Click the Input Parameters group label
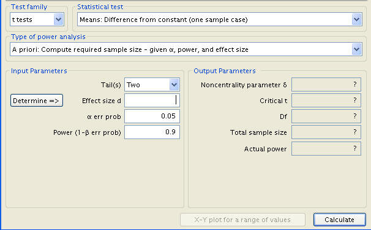This screenshot has width=371, height=230. click(x=39, y=71)
